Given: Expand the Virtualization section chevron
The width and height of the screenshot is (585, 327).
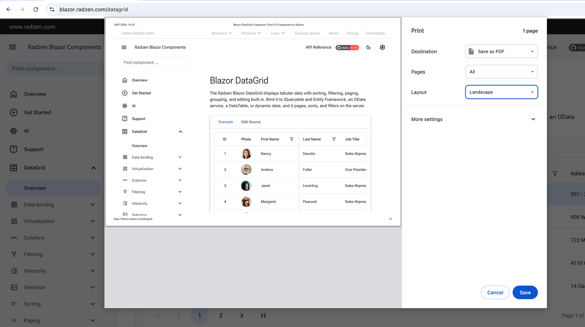Looking at the screenshot, I should click(x=93, y=221).
